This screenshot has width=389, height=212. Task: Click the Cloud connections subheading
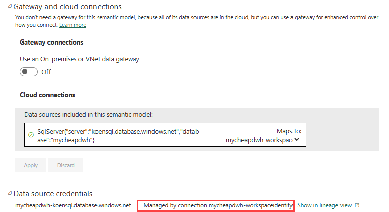pos(47,95)
